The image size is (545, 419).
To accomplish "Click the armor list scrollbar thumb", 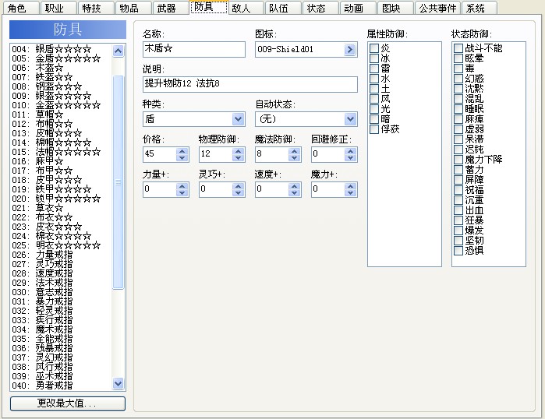I will [x=119, y=182].
